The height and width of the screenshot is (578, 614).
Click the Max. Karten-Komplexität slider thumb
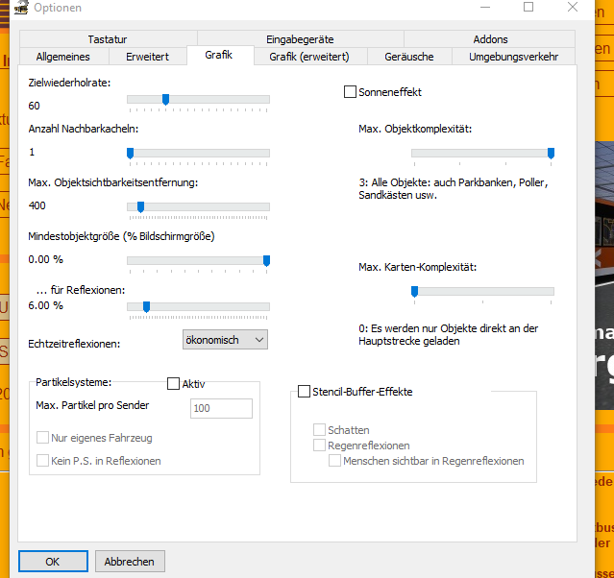[x=414, y=292]
